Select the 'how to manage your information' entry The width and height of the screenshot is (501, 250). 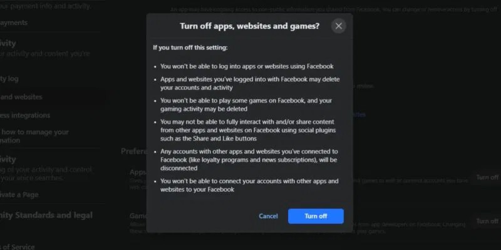point(34,136)
